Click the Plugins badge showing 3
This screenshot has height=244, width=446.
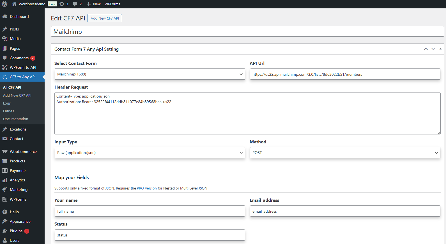(27, 231)
